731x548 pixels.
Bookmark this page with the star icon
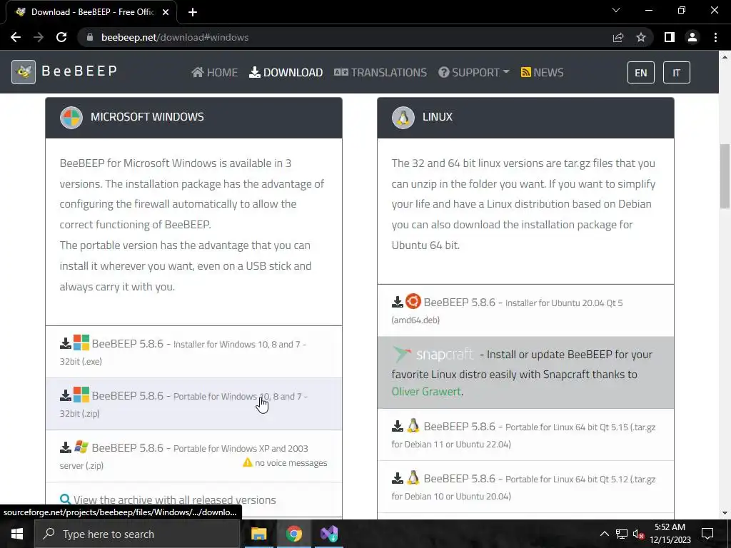pyautogui.click(x=641, y=37)
